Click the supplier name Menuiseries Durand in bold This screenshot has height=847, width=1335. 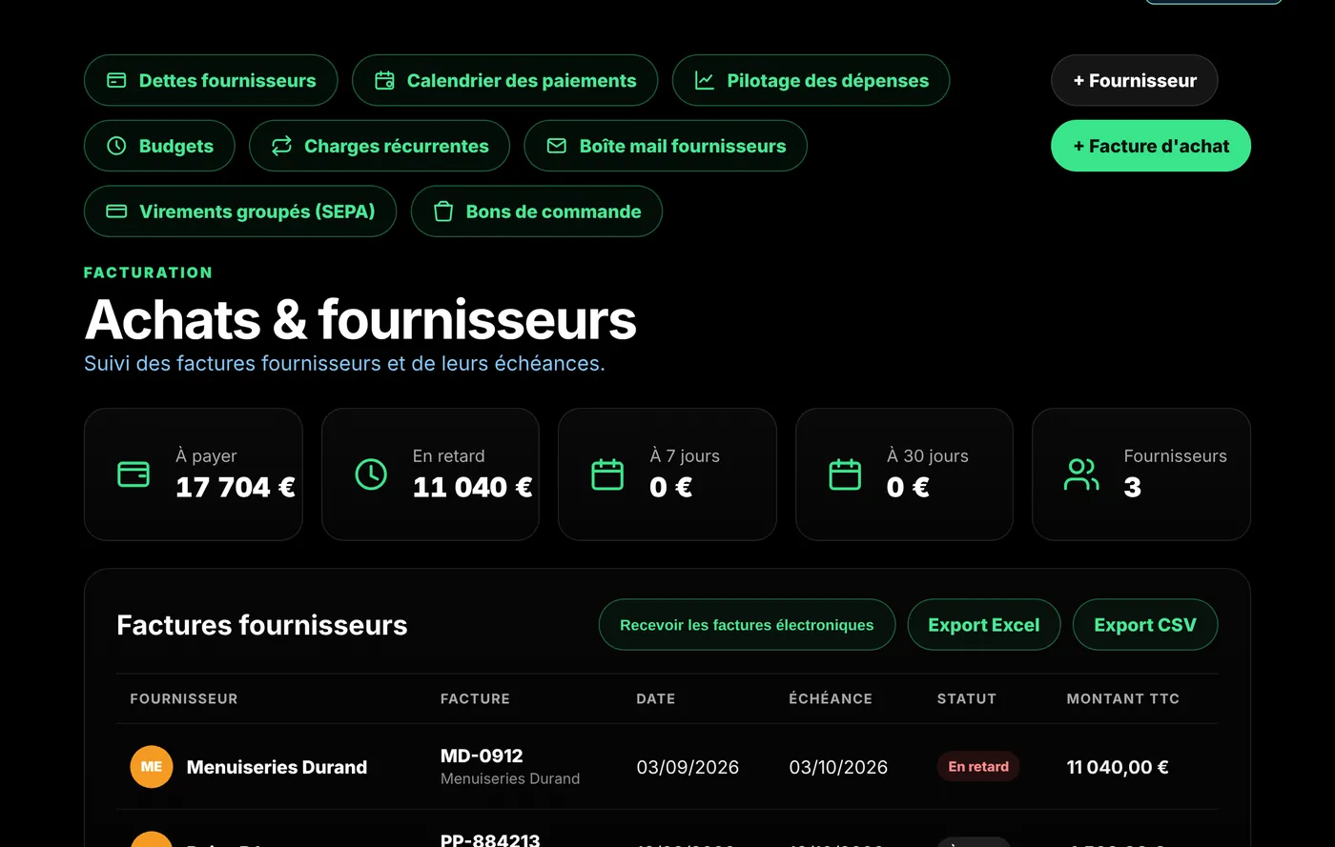pos(277,767)
